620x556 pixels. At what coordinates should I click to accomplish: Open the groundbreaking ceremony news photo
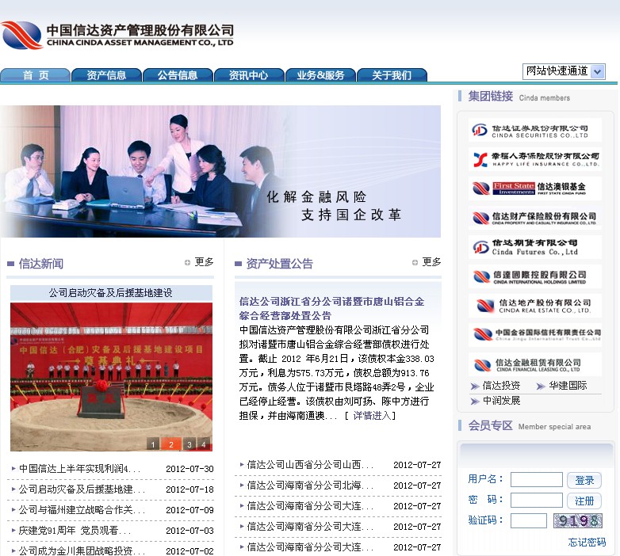(x=111, y=377)
